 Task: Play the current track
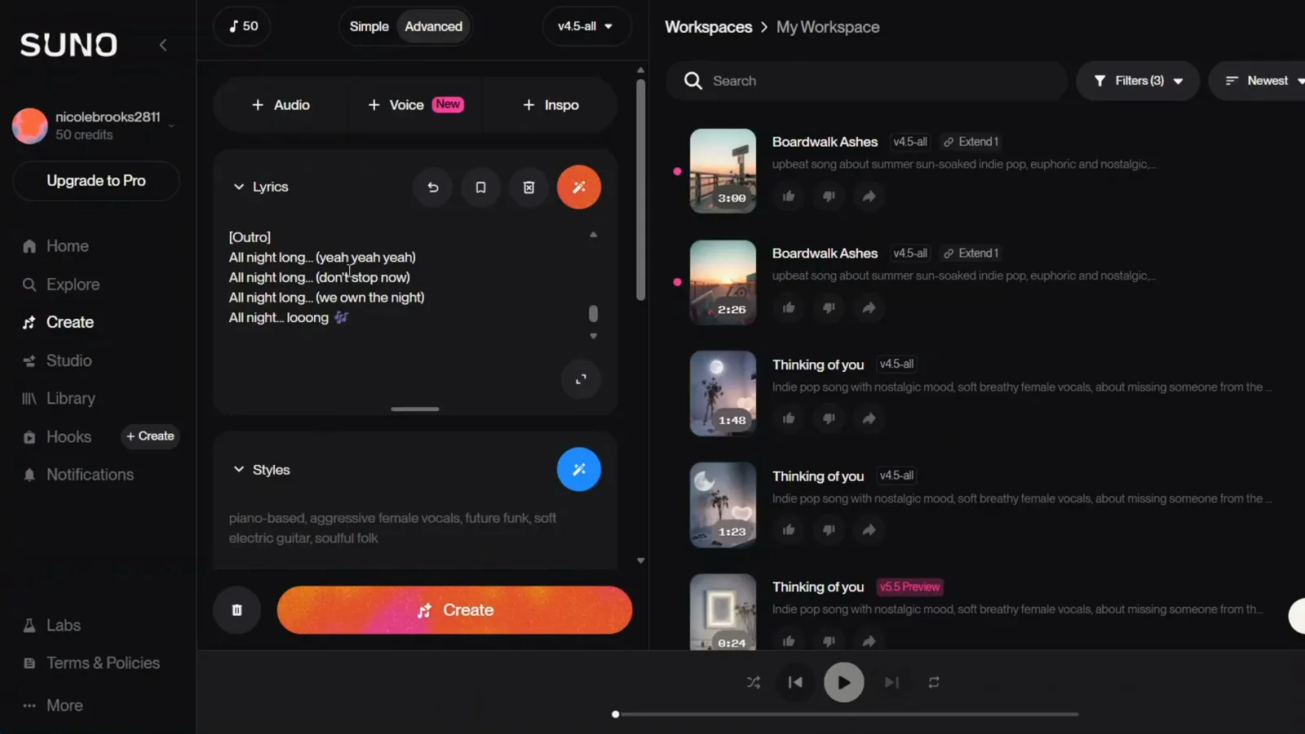click(x=844, y=683)
